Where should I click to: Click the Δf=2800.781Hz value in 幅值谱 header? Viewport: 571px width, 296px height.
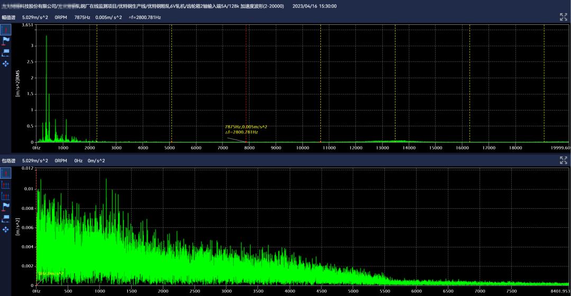[x=145, y=17]
